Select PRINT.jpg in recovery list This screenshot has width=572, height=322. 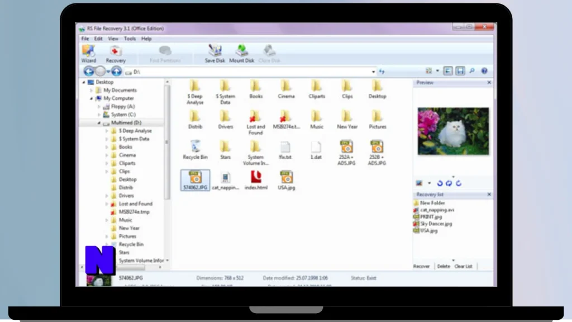coord(431,217)
